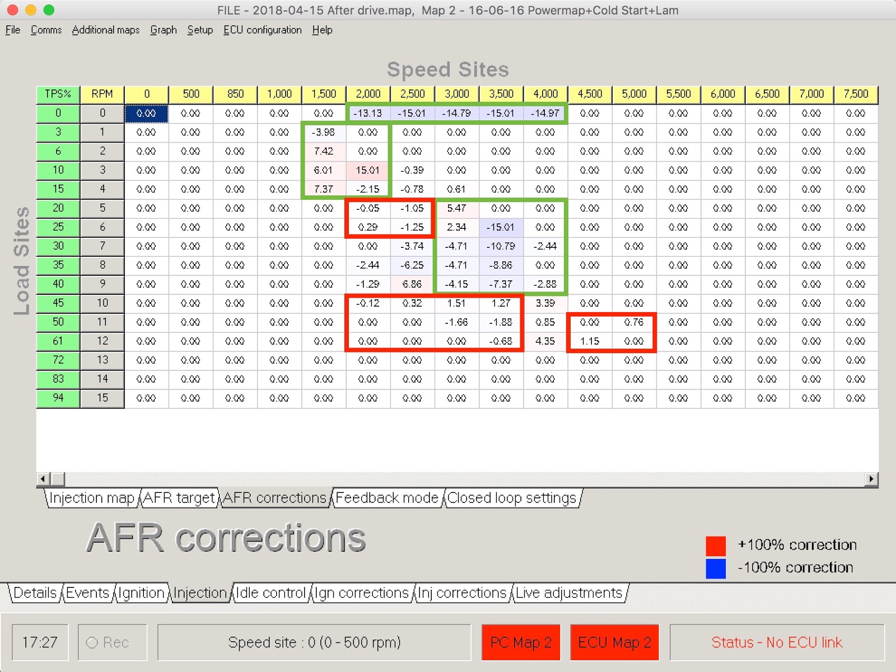
Task: Open the Additional maps menu
Action: 105,30
